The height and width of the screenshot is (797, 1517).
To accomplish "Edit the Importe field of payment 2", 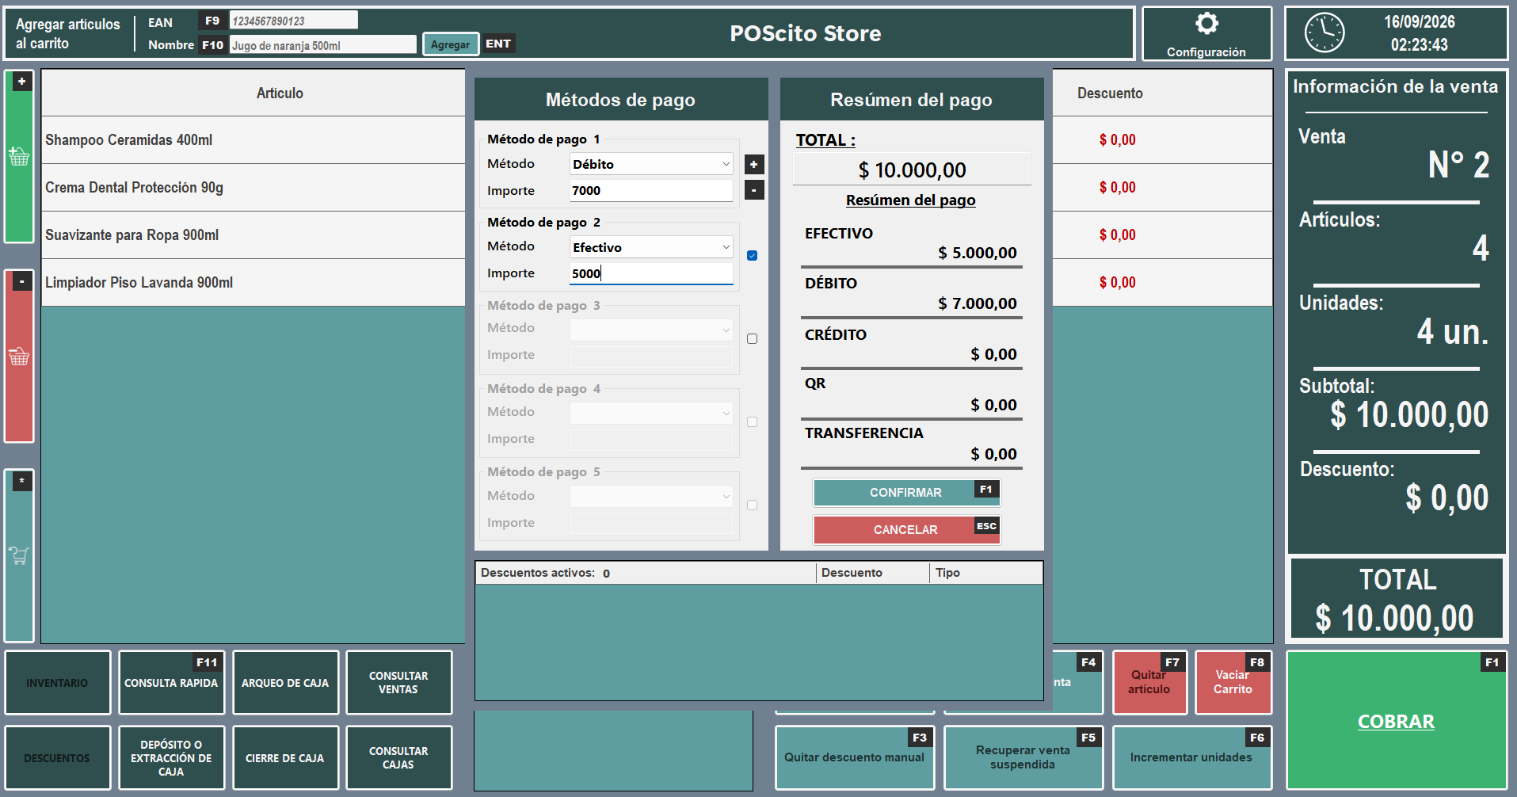I will point(651,273).
